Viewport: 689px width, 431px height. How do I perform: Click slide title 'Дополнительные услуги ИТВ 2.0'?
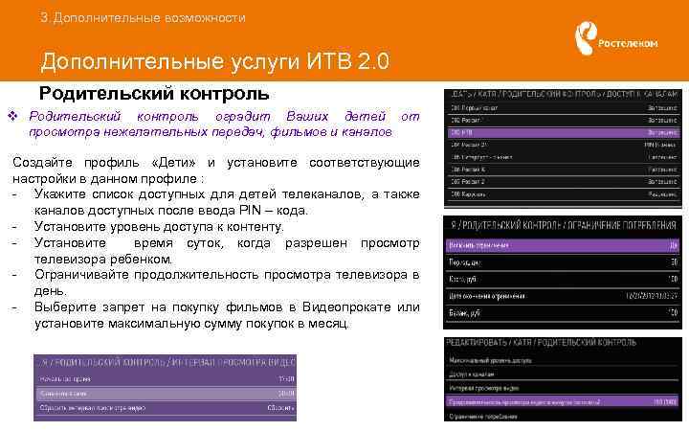215,60
